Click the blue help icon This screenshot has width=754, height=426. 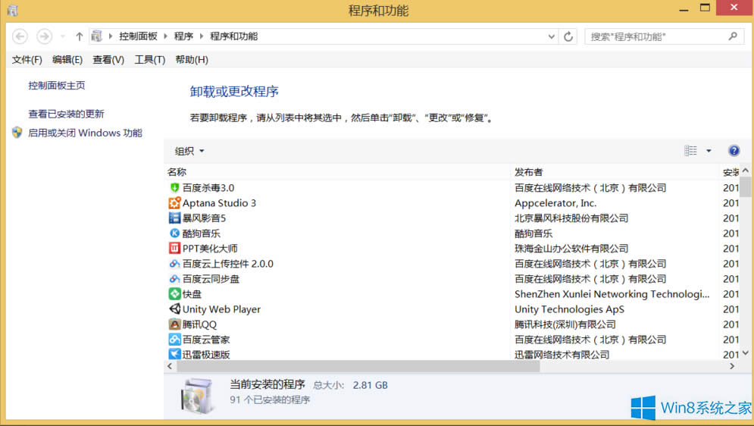pos(734,151)
